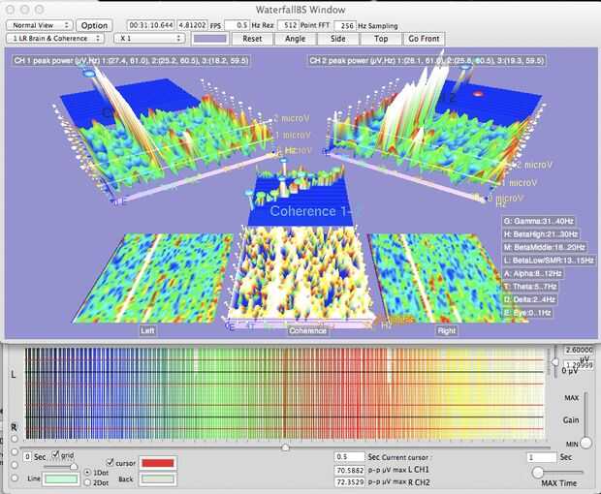Click the MAX Time seconds field

click(542, 457)
